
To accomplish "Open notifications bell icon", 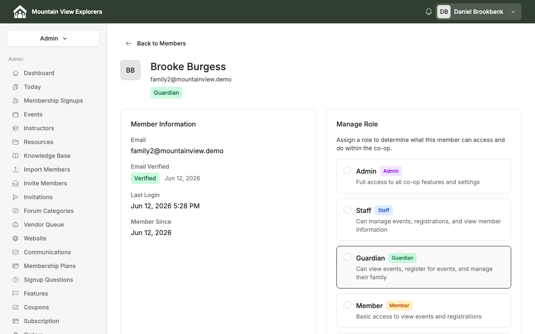I will tap(429, 12).
